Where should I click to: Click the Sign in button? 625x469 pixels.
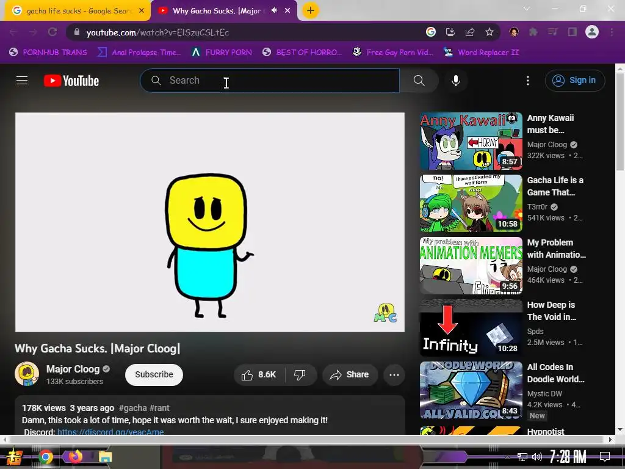coord(575,81)
